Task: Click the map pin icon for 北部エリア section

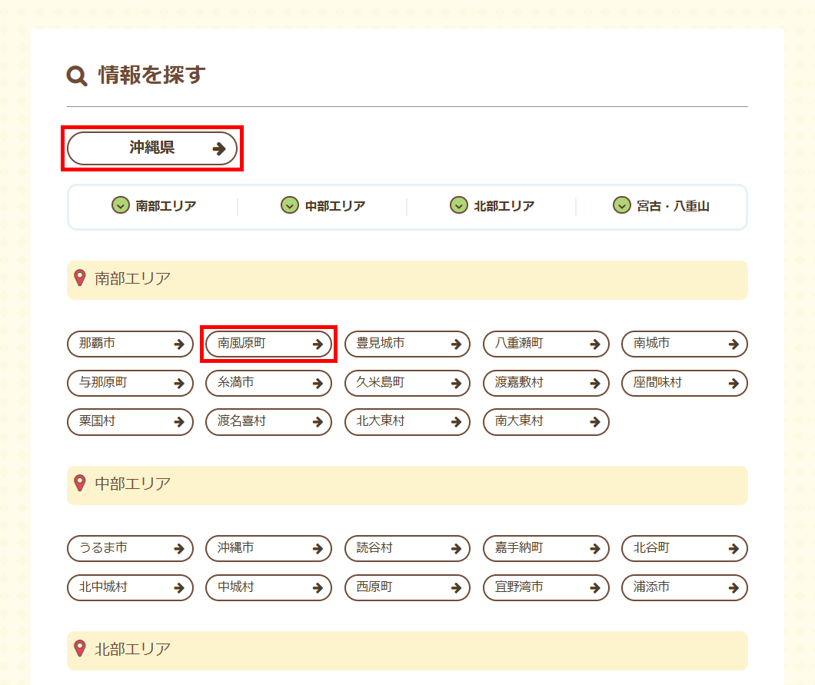Action: pyautogui.click(x=80, y=650)
